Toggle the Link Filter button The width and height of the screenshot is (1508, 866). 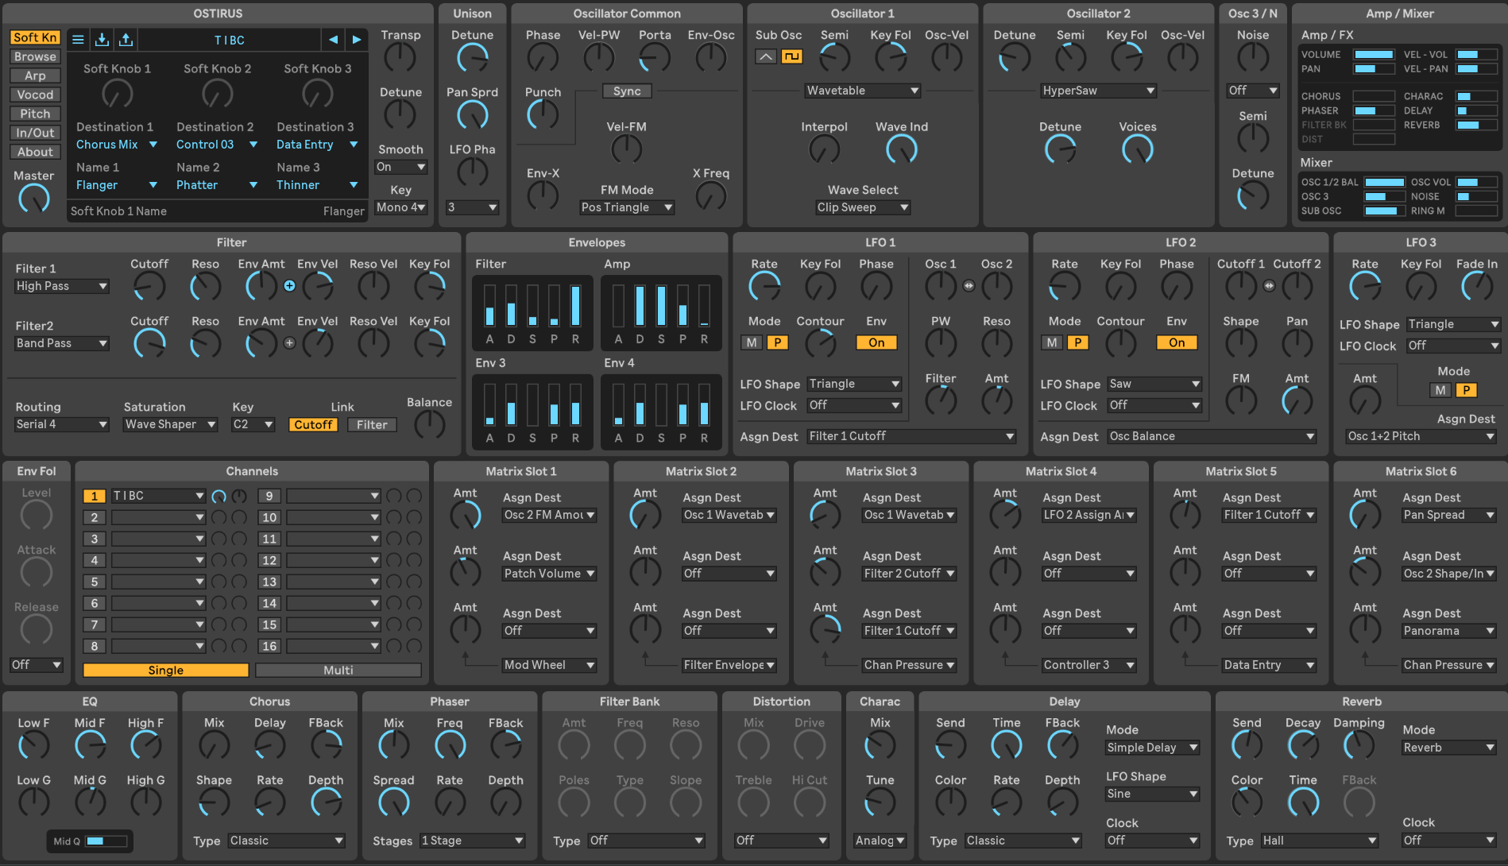point(372,425)
